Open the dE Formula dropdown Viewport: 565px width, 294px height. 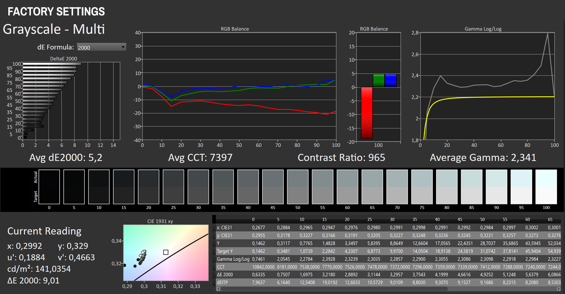(101, 47)
